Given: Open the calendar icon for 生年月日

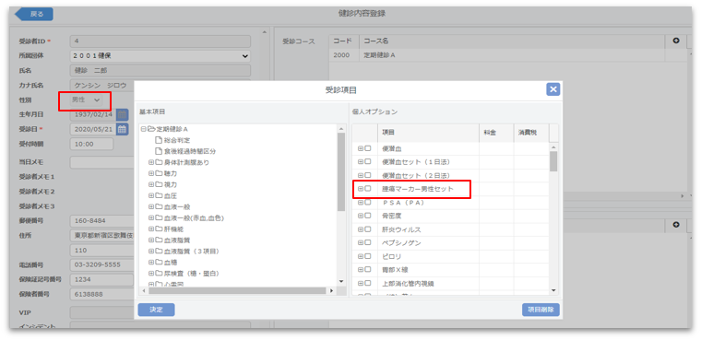Looking at the screenshot, I should click(x=122, y=114).
